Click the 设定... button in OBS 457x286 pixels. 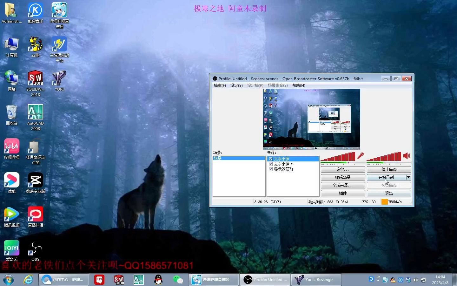click(x=343, y=170)
